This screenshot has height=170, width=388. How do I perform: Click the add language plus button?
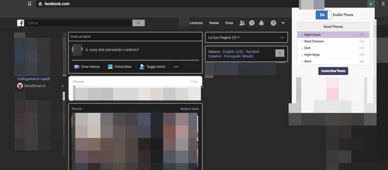(x=280, y=53)
